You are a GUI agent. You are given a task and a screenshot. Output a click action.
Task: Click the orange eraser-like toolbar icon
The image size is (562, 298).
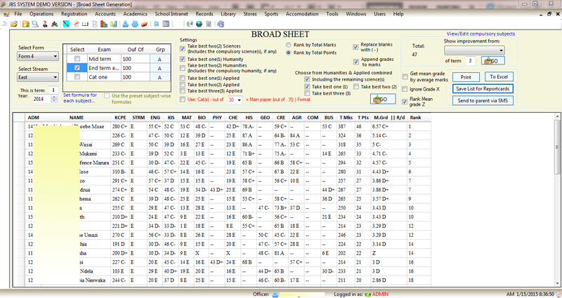pos(144,24)
